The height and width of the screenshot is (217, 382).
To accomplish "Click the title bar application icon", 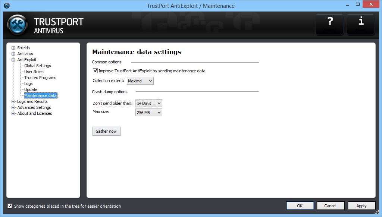I will (7, 6).
